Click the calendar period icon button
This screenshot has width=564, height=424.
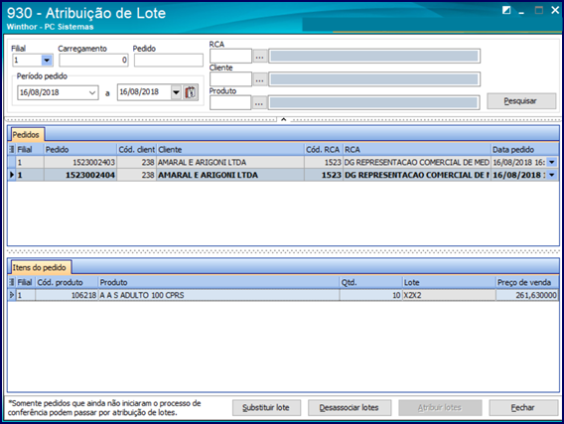[x=191, y=92]
